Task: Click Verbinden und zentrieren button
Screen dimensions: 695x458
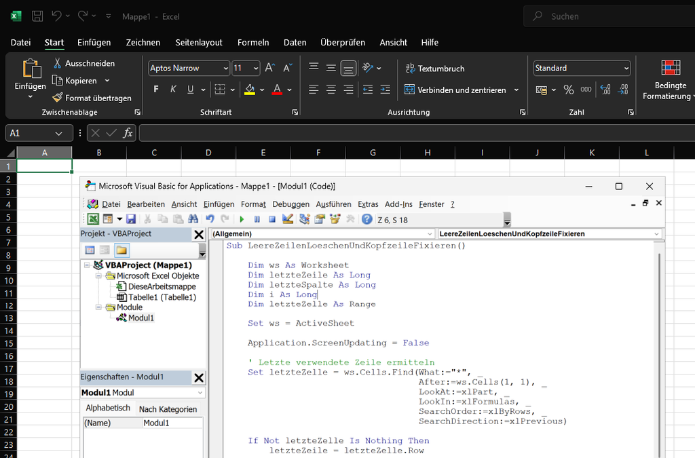Action: (455, 90)
